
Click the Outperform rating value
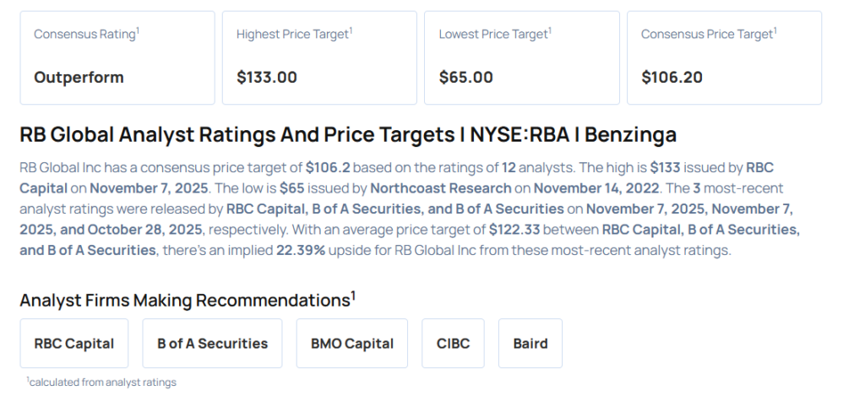tap(79, 78)
